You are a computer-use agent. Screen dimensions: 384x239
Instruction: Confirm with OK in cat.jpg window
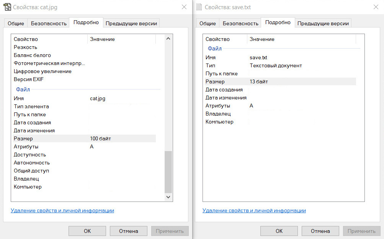[87, 231]
